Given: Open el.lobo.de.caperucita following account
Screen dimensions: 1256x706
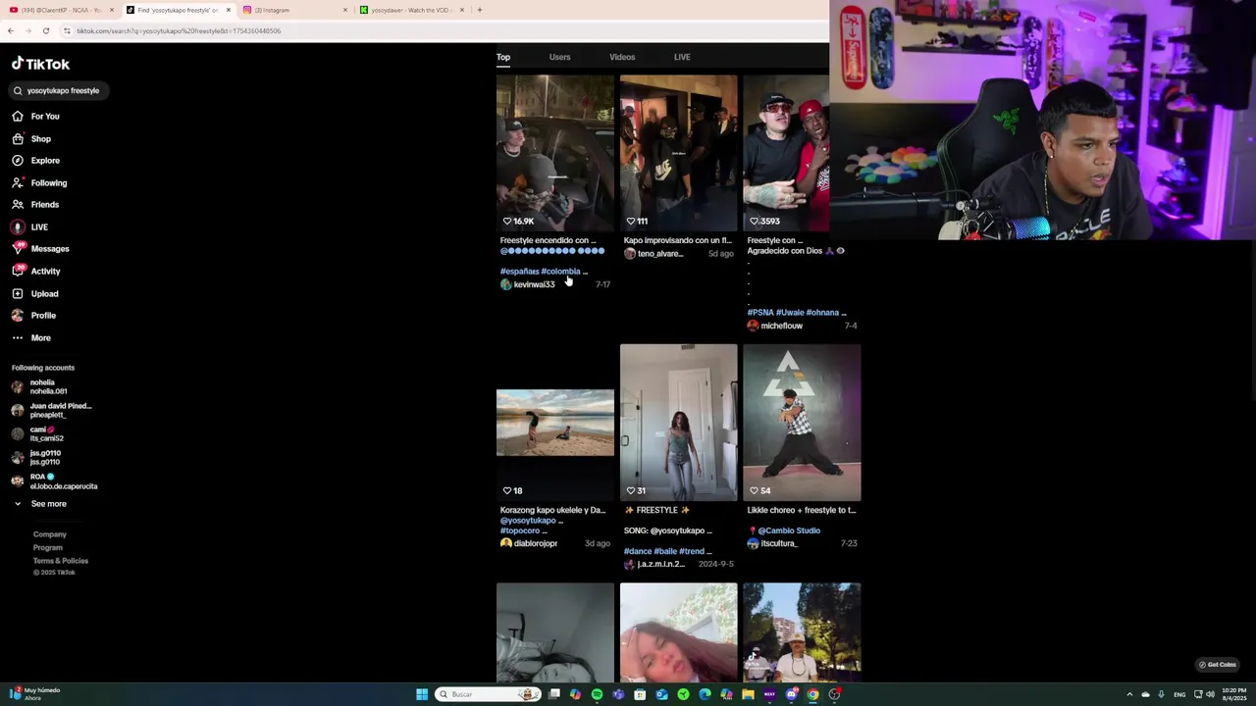Looking at the screenshot, I should point(54,480).
